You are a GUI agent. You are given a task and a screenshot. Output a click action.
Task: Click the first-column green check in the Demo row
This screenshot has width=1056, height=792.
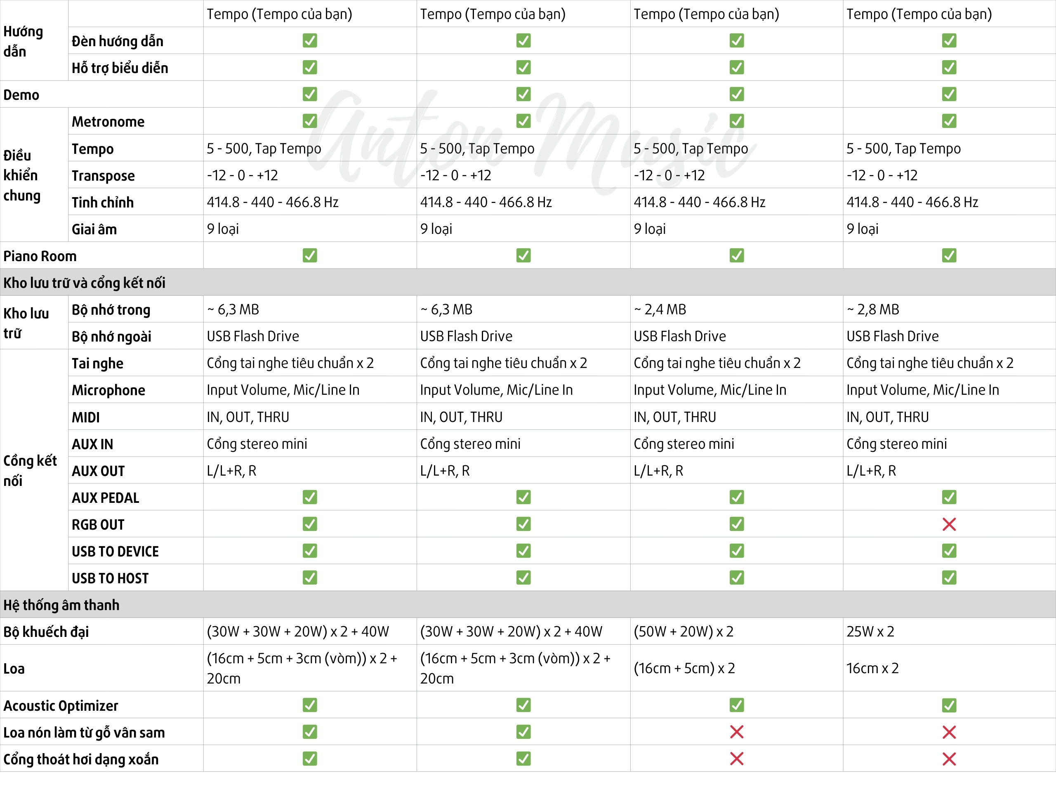tap(309, 94)
